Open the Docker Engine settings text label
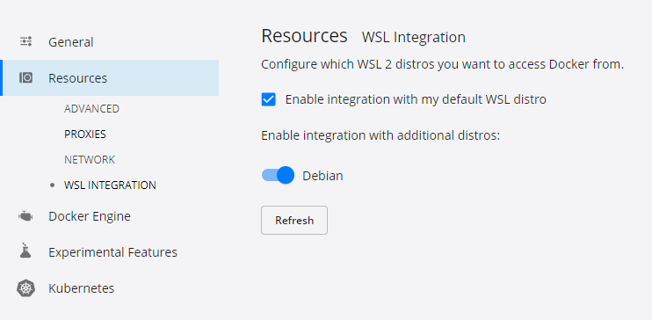Image resolution: width=652 pixels, height=320 pixels. (x=90, y=216)
